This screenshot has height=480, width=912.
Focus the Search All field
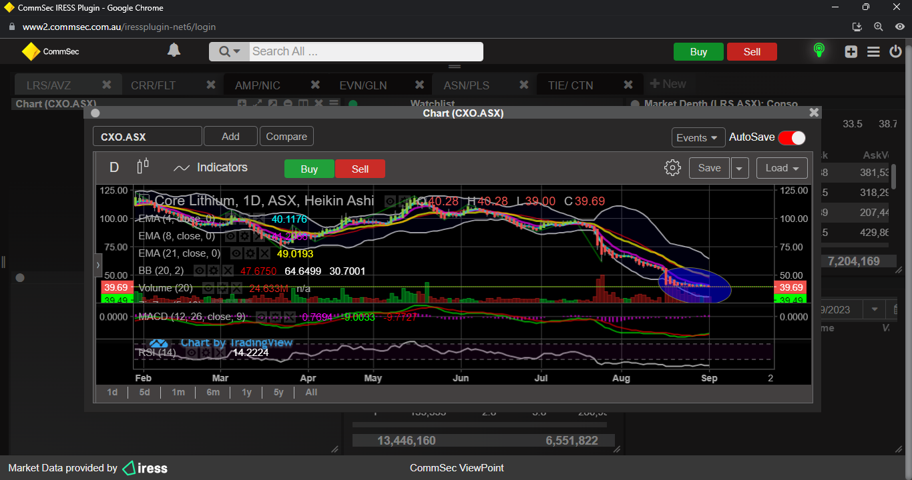coord(366,51)
